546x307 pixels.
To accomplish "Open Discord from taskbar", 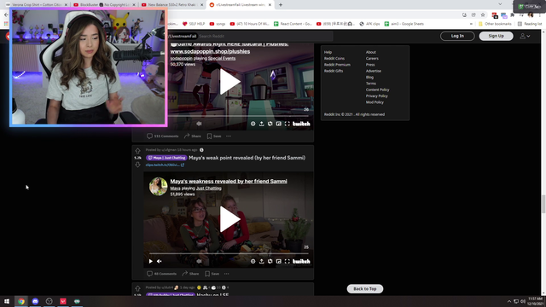I will click(35, 301).
